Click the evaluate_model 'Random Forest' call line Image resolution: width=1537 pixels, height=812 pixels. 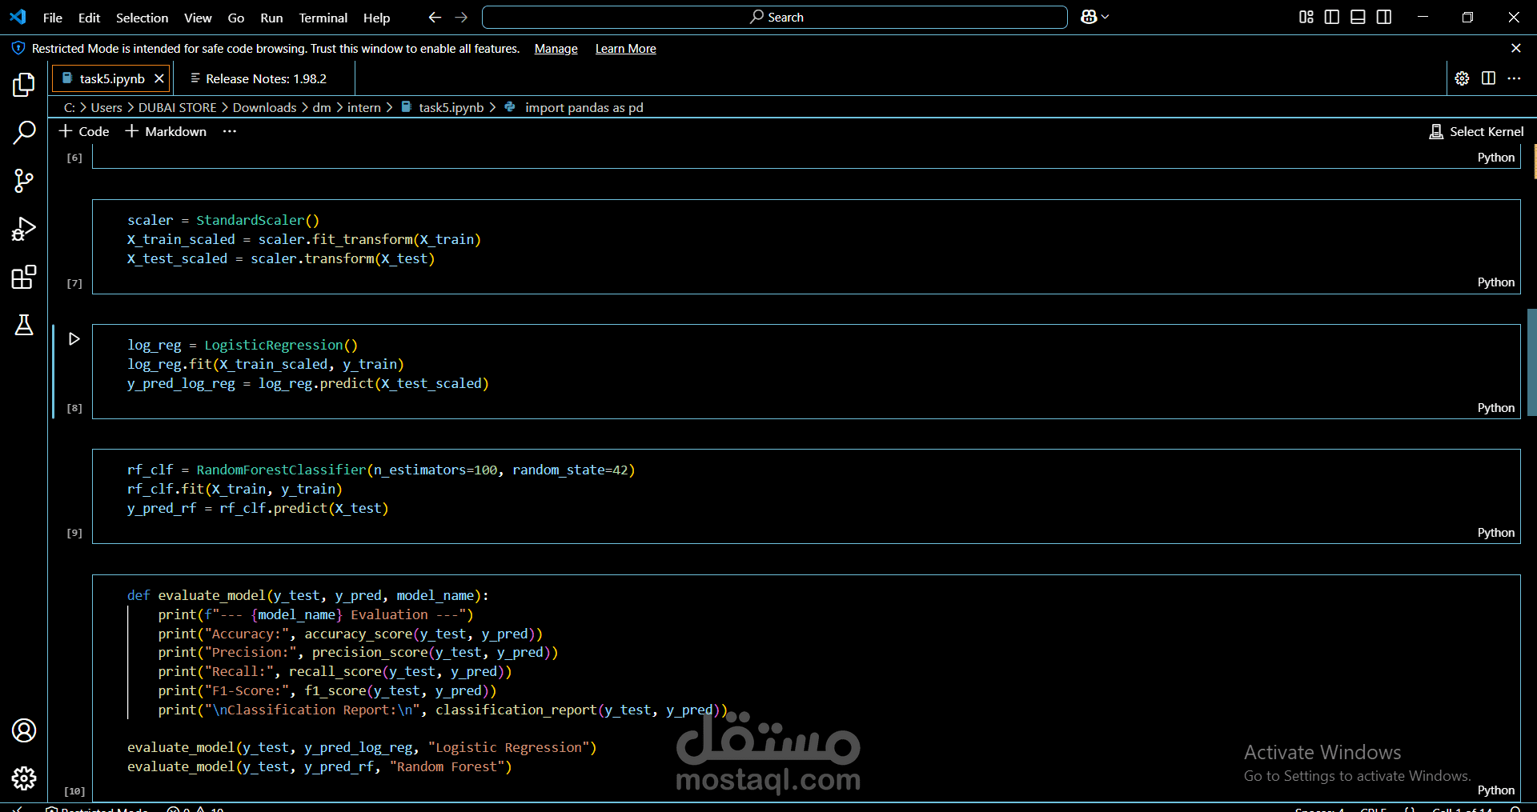point(319,766)
